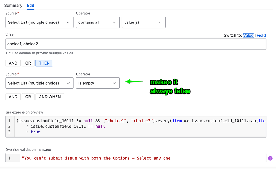
Task: Open the 'contains all' operator dropdown
Action: coord(98,22)
